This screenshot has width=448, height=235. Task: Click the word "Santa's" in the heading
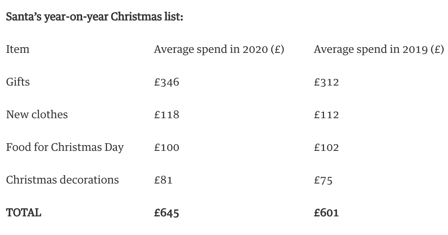pos(23,17)
